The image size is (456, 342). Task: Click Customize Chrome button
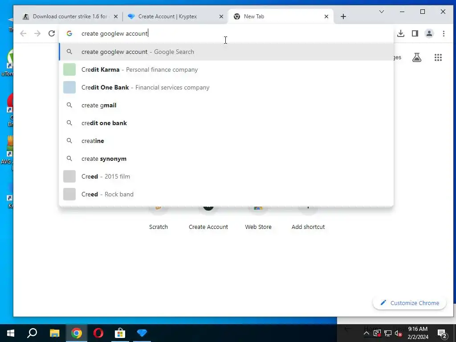tap(410, 303)
